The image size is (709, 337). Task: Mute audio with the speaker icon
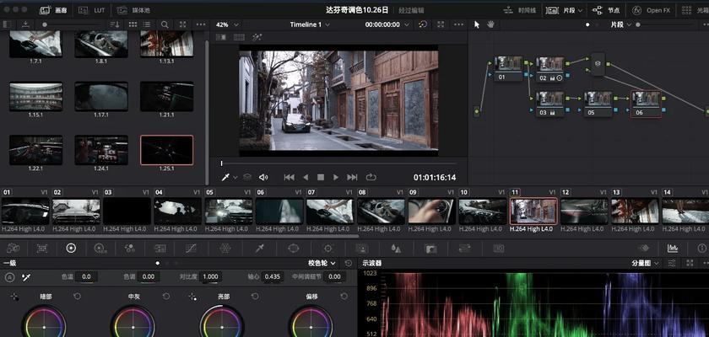point(263,177)
